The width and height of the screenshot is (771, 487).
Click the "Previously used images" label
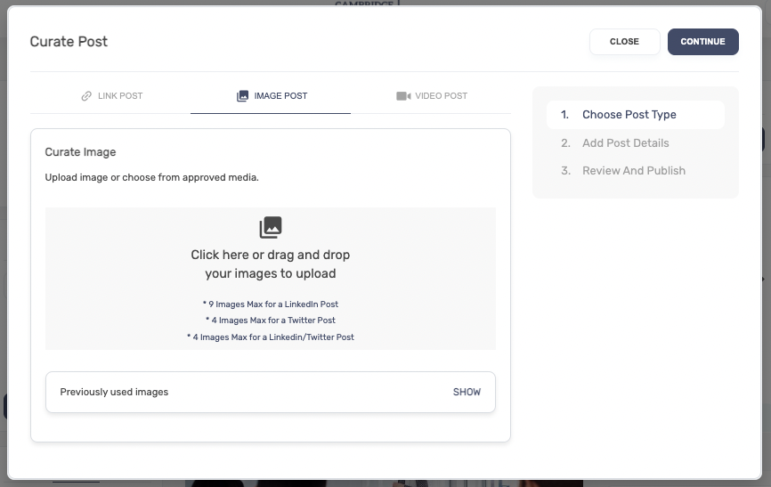click(114, 392)
